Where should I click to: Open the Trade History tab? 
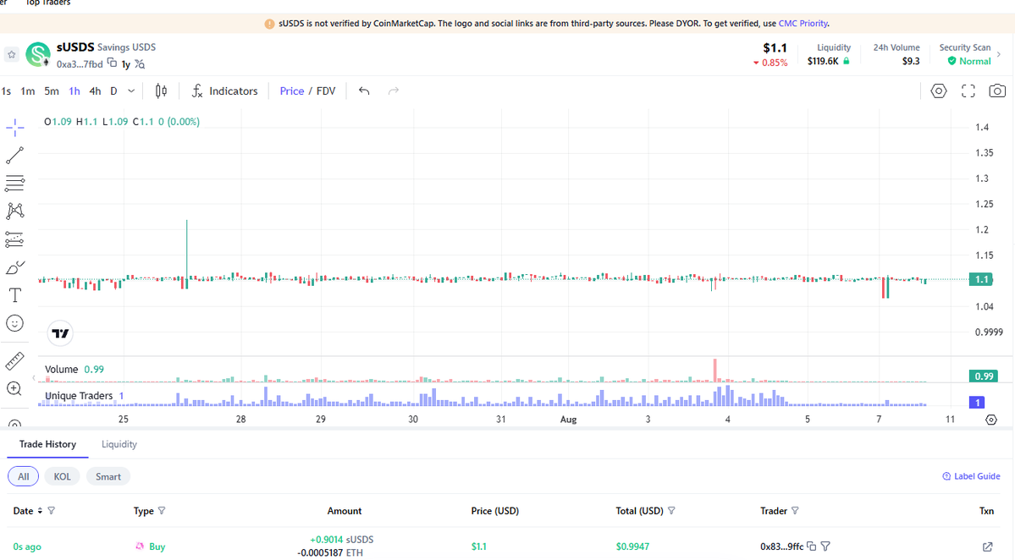click(x=47, y=444)
